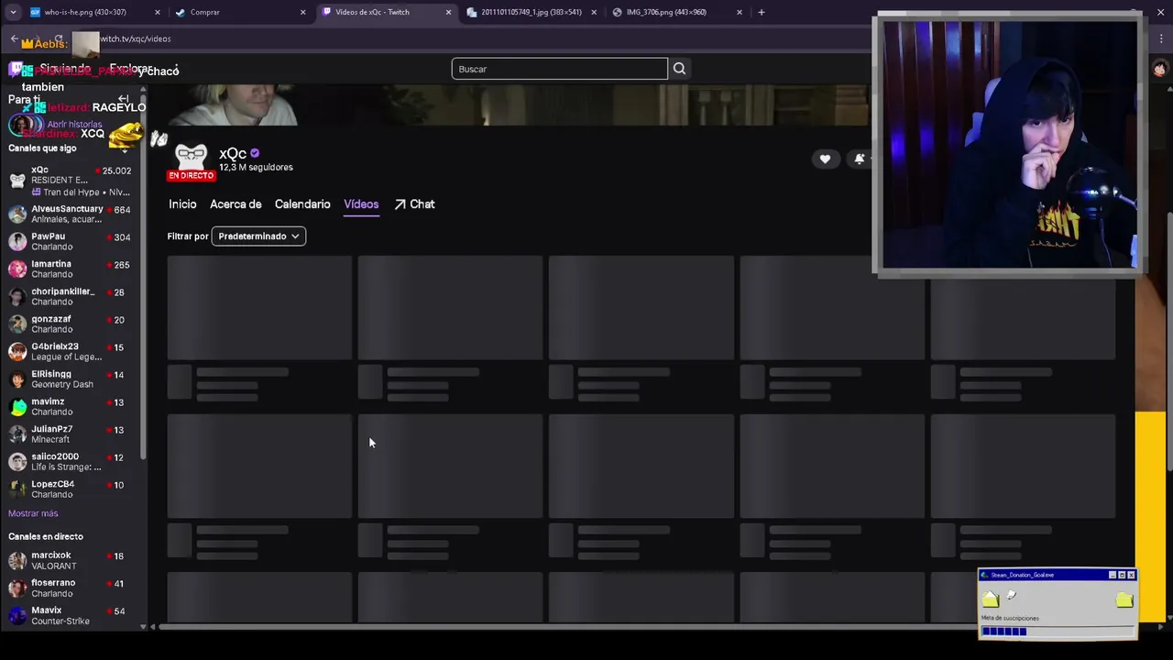Viewport: 1173px width, 660px height.
Task: Click lamartina avatar in sidebar
Action: (17, 269)
